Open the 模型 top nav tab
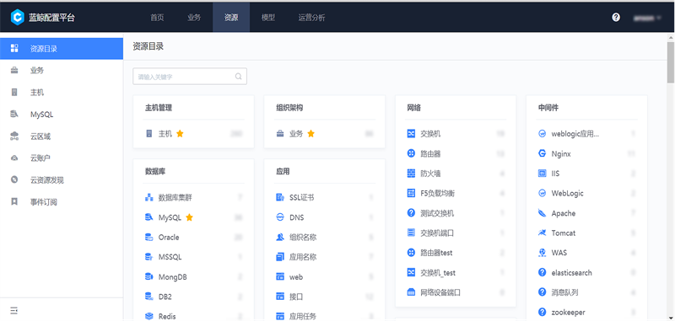Viewport: 675px width, 321px height. coord(268,18)
